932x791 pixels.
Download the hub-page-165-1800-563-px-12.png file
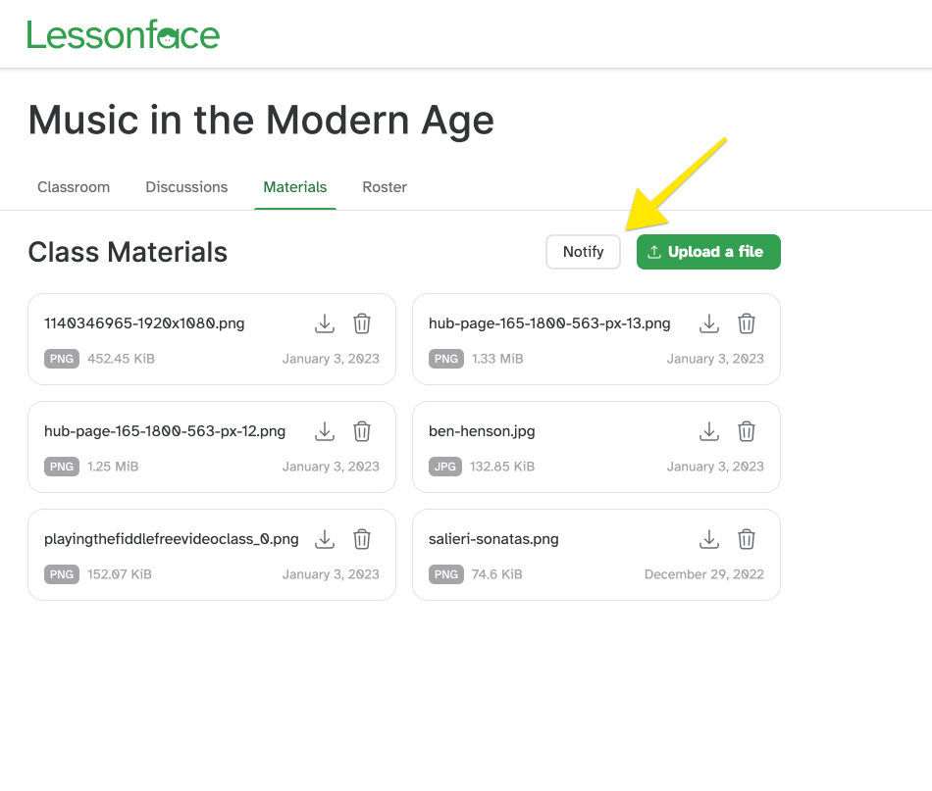pos(324,430)
